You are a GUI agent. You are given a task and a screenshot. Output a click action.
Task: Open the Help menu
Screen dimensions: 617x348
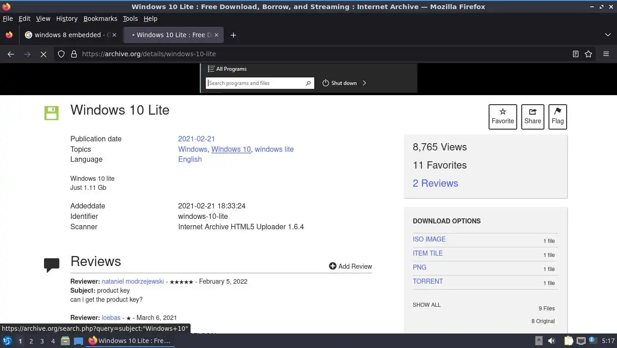click(150, 19)
